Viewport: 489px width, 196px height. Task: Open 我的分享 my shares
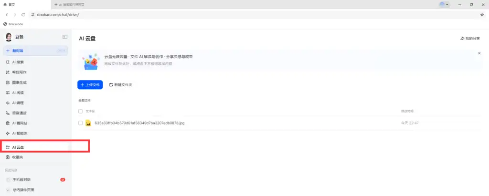click(470, 38)
